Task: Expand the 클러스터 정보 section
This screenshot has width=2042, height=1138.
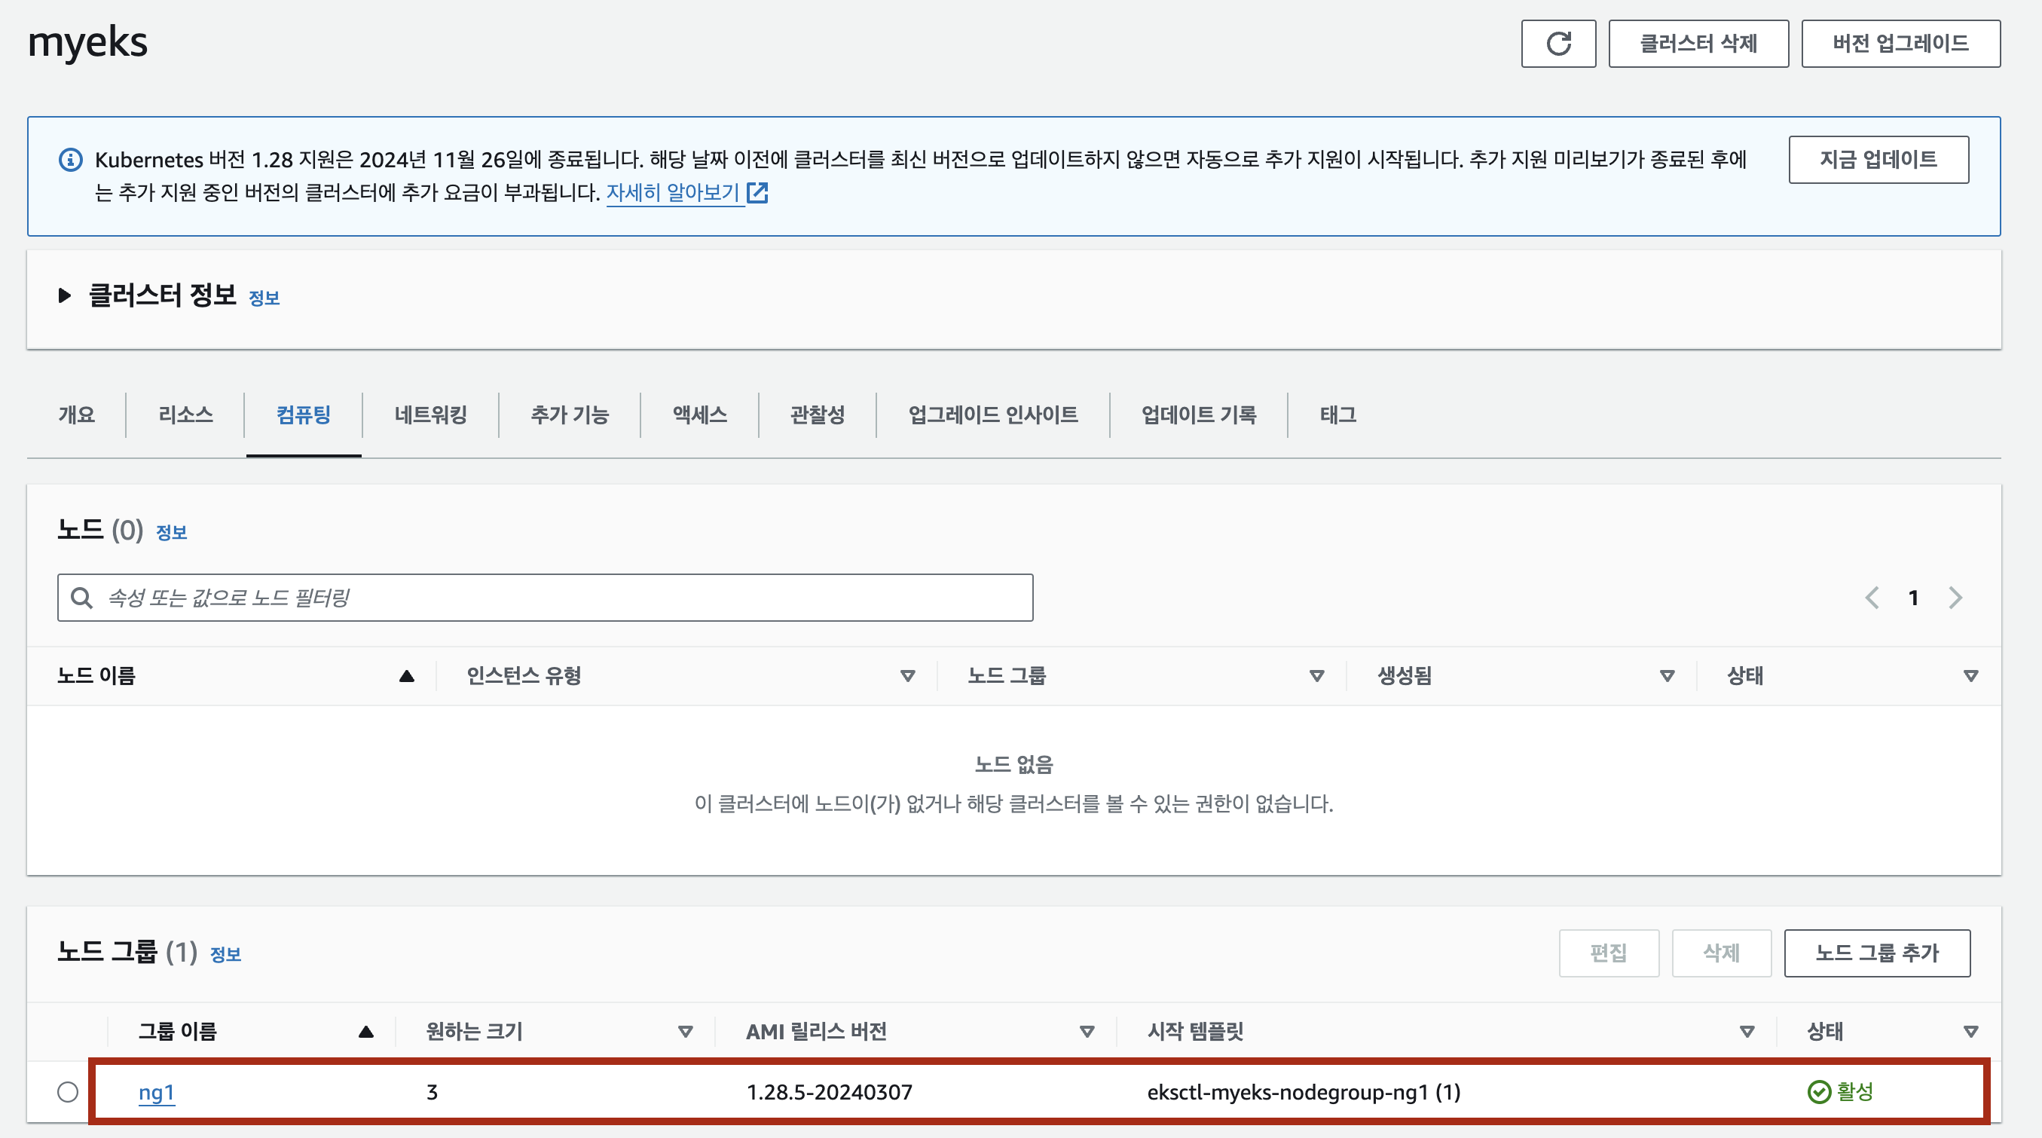Action: click(x=65, y=295)
